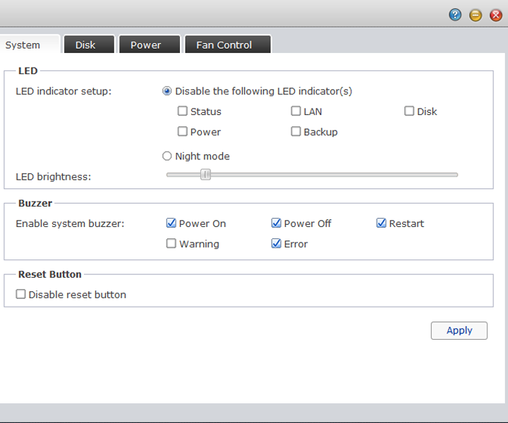Select the System tab
Screen dimensions: 508x423
click(x=23, y=44)
